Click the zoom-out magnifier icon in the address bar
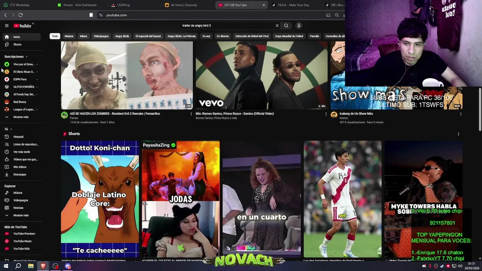 click(337, 15)
